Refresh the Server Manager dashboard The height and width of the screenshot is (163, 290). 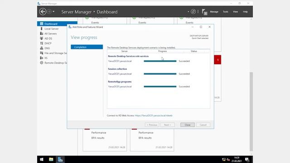tap(193, 12)
